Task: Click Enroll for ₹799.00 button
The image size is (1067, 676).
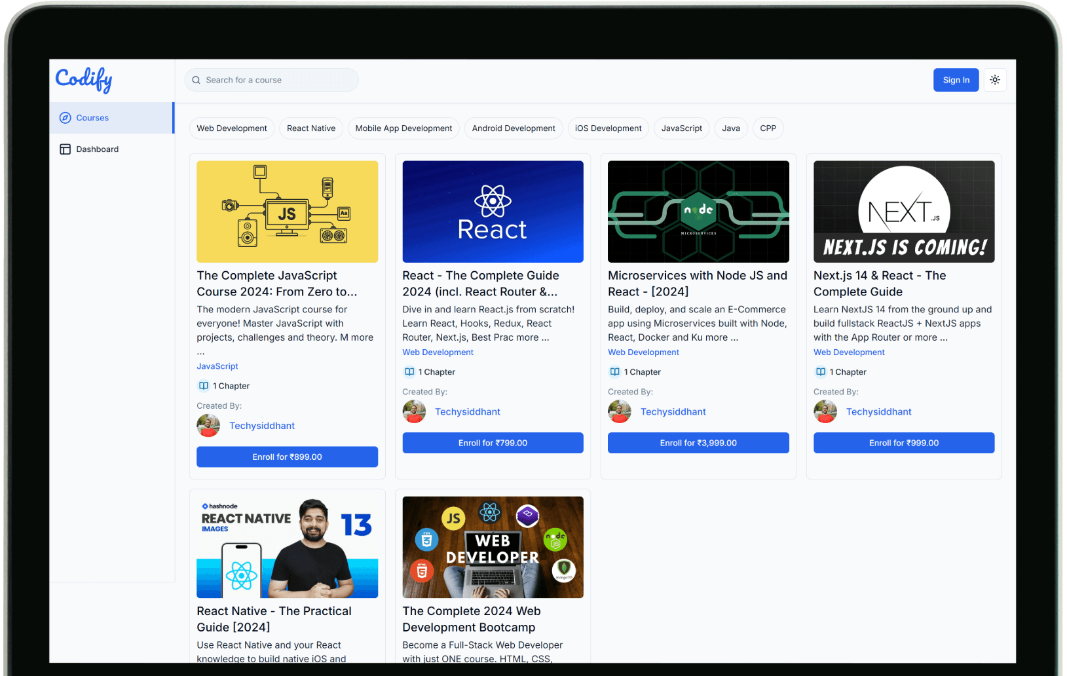Action: (493, 443)
